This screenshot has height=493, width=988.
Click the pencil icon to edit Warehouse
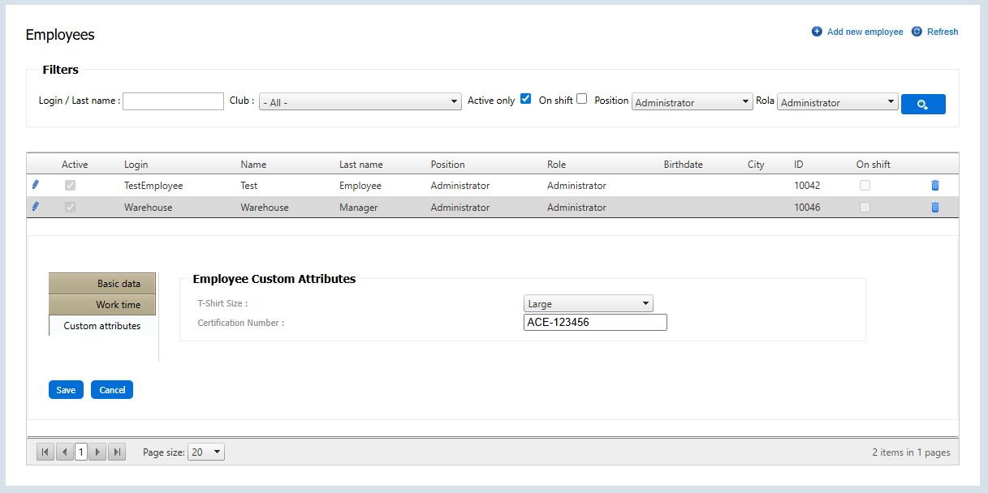[35, 207]
